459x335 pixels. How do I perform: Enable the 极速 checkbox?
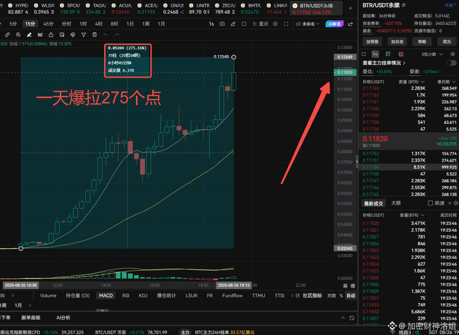tap(430, 203)
